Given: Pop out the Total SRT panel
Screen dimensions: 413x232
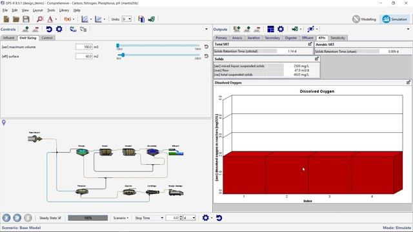Looking at the screenshot, I should click(x=310, y=44).
